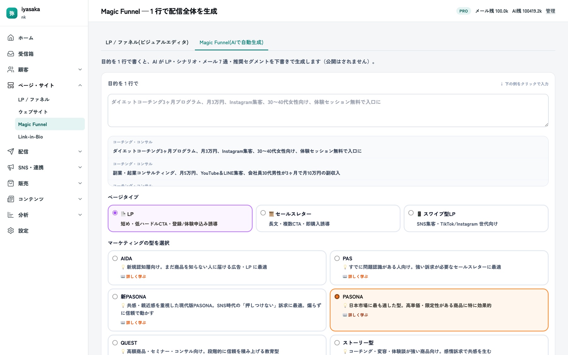The height and width of the screenshot is (355, 568).
Task: Switch to Magic Funnel(AIで自動生成) tab
Action: click(231, 42)
